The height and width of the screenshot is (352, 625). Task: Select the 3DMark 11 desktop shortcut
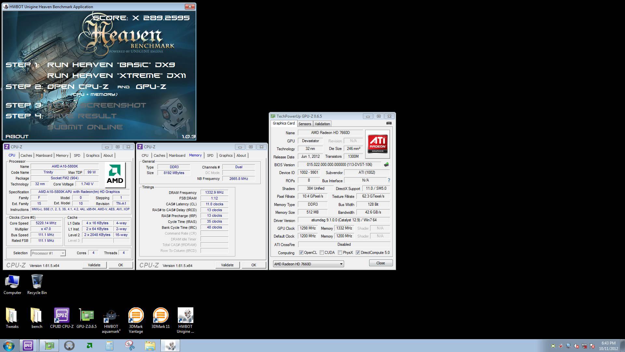[160, 318]
